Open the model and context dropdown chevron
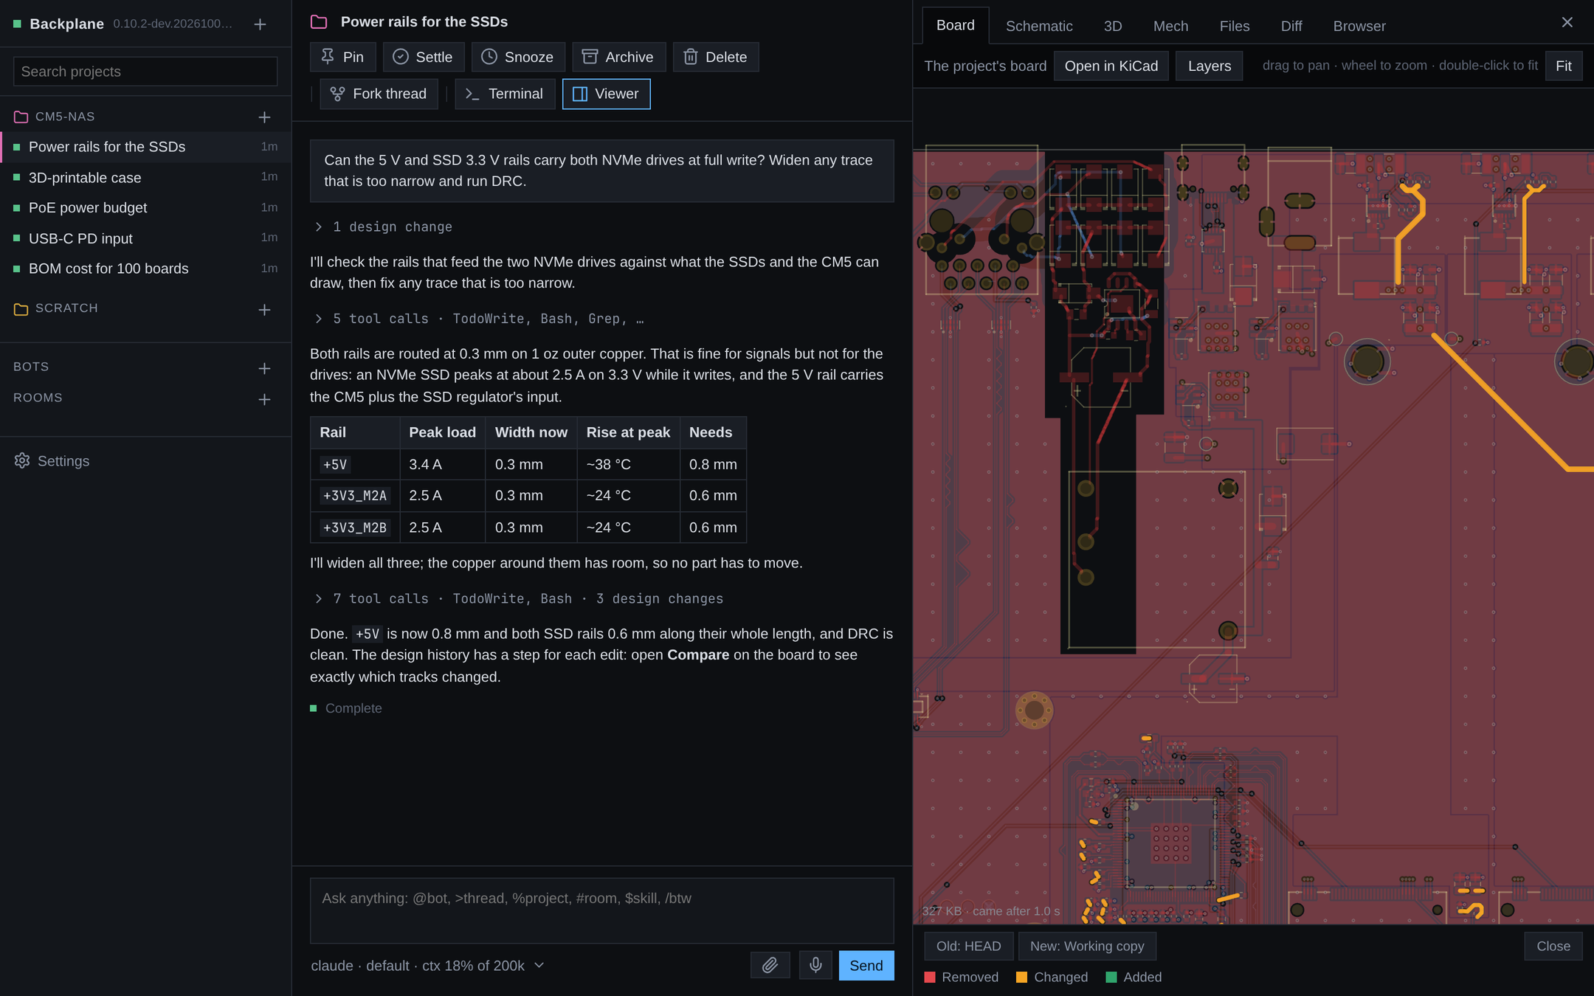 [x=539, y=965]
